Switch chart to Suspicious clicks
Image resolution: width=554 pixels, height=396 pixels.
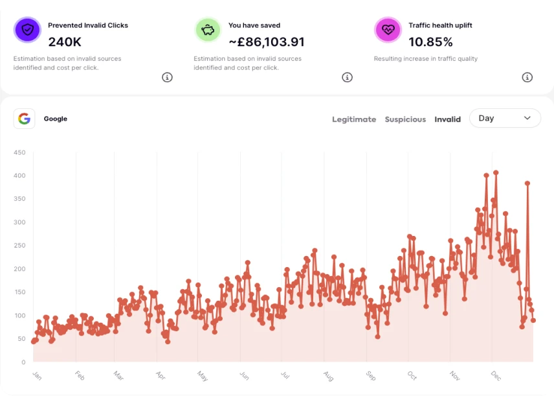click(405, 119)
